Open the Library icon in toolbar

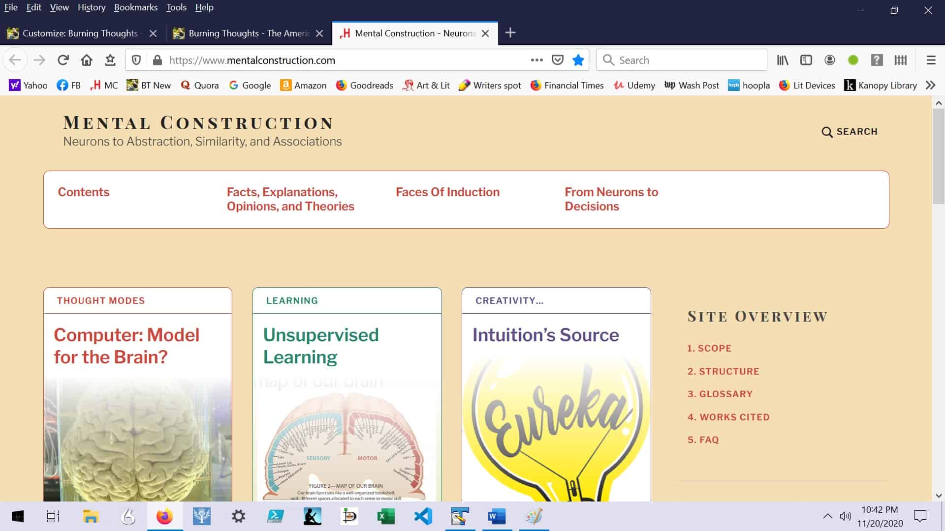pyautogui.click(x=782, y=60)
